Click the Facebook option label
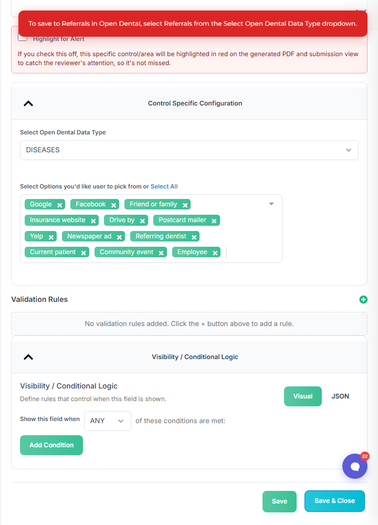378x525 pixels. (x=90, y=204)
